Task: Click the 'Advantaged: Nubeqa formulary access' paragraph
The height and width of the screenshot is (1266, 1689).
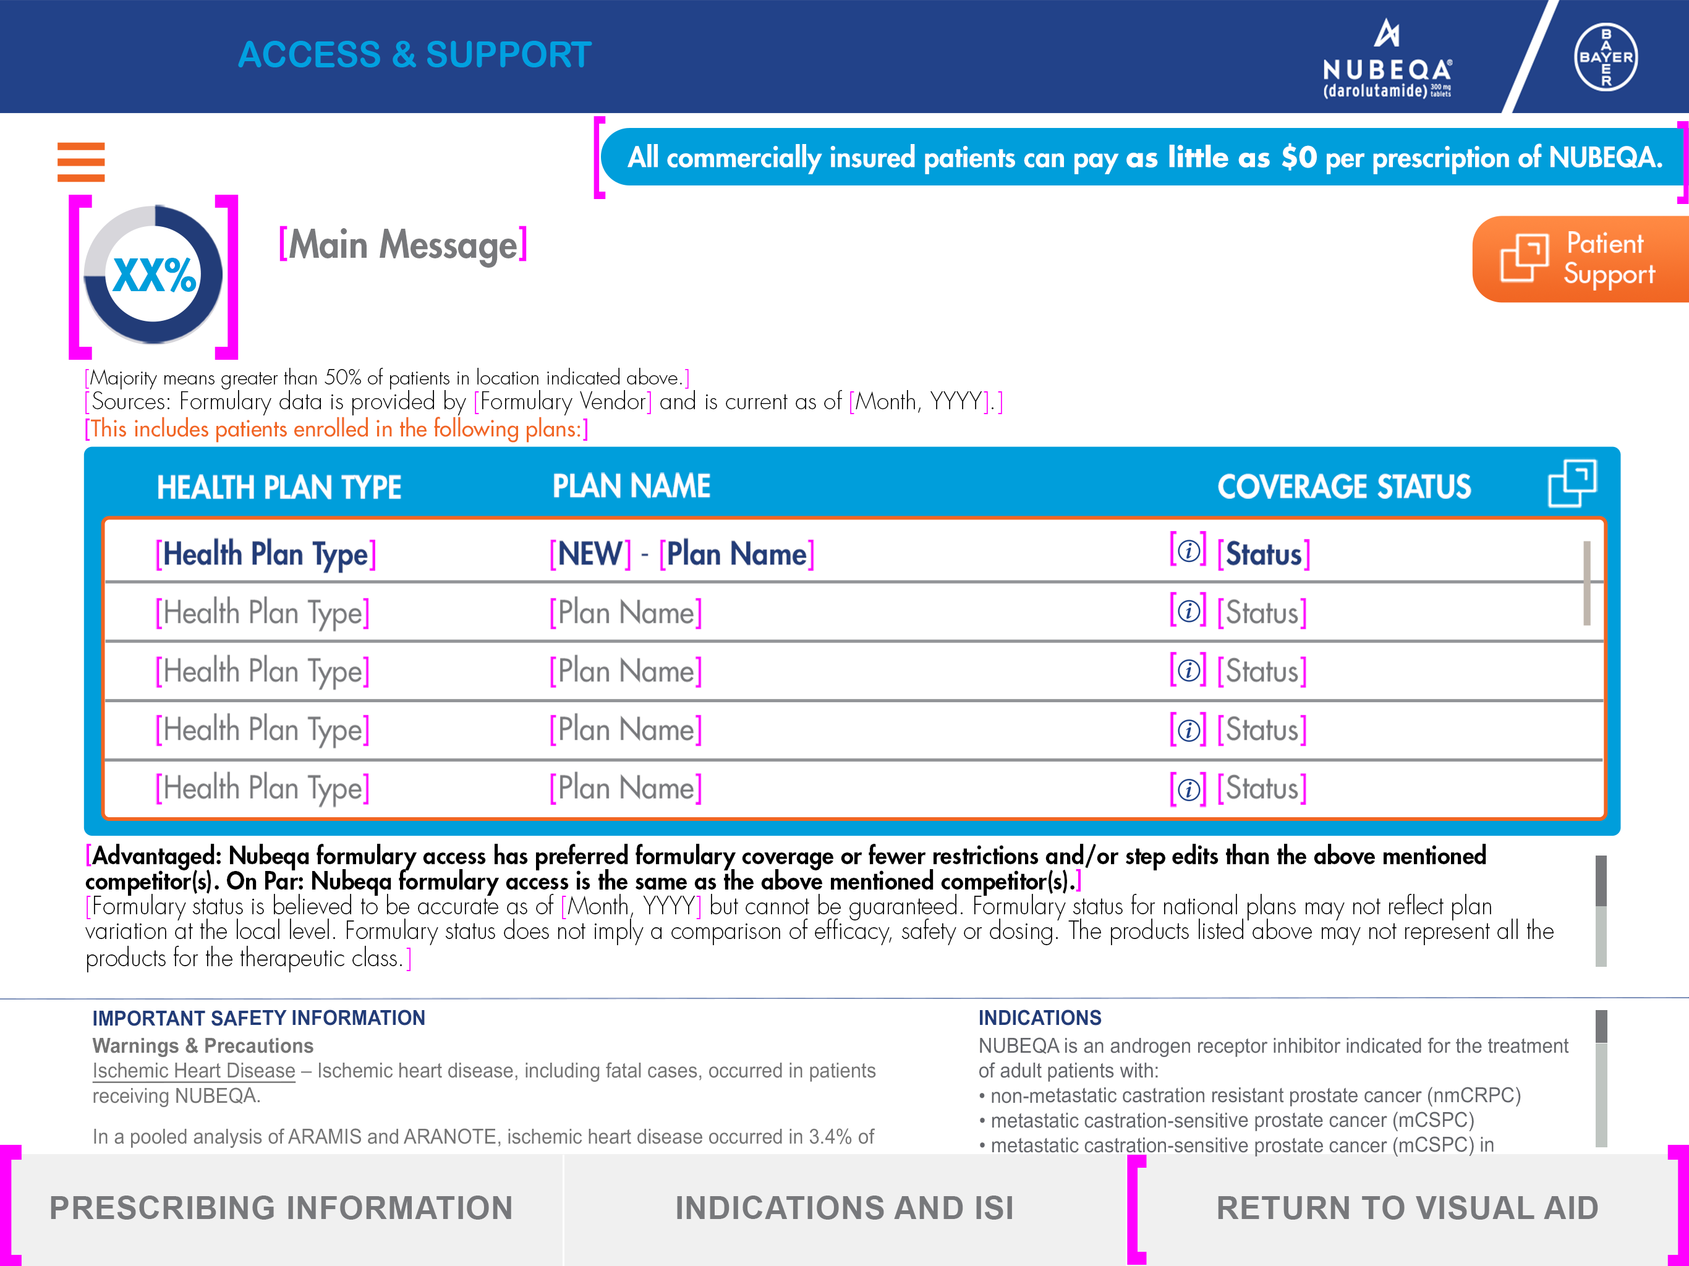Action: (786, 868)
